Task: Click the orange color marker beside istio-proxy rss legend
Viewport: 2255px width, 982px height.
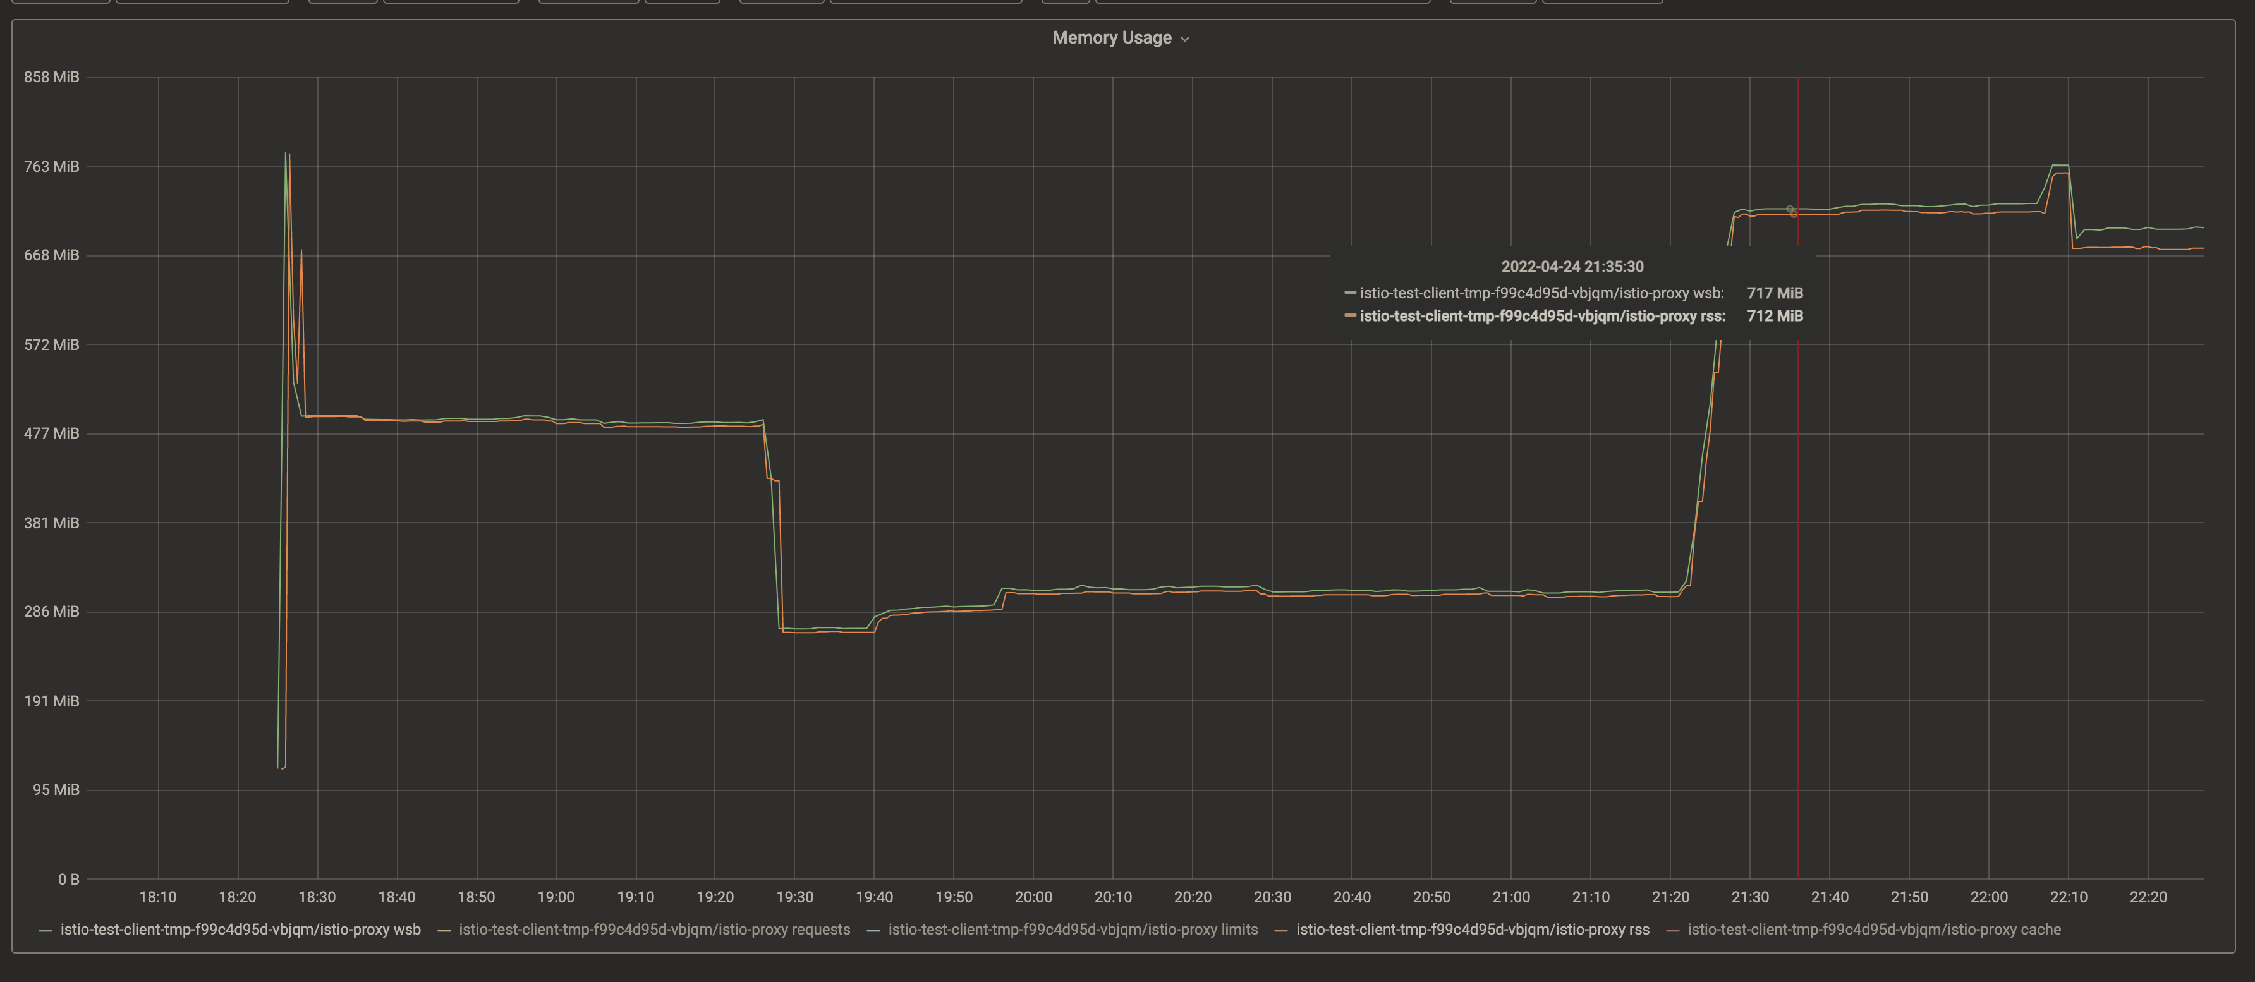Action: point(1282,930)
